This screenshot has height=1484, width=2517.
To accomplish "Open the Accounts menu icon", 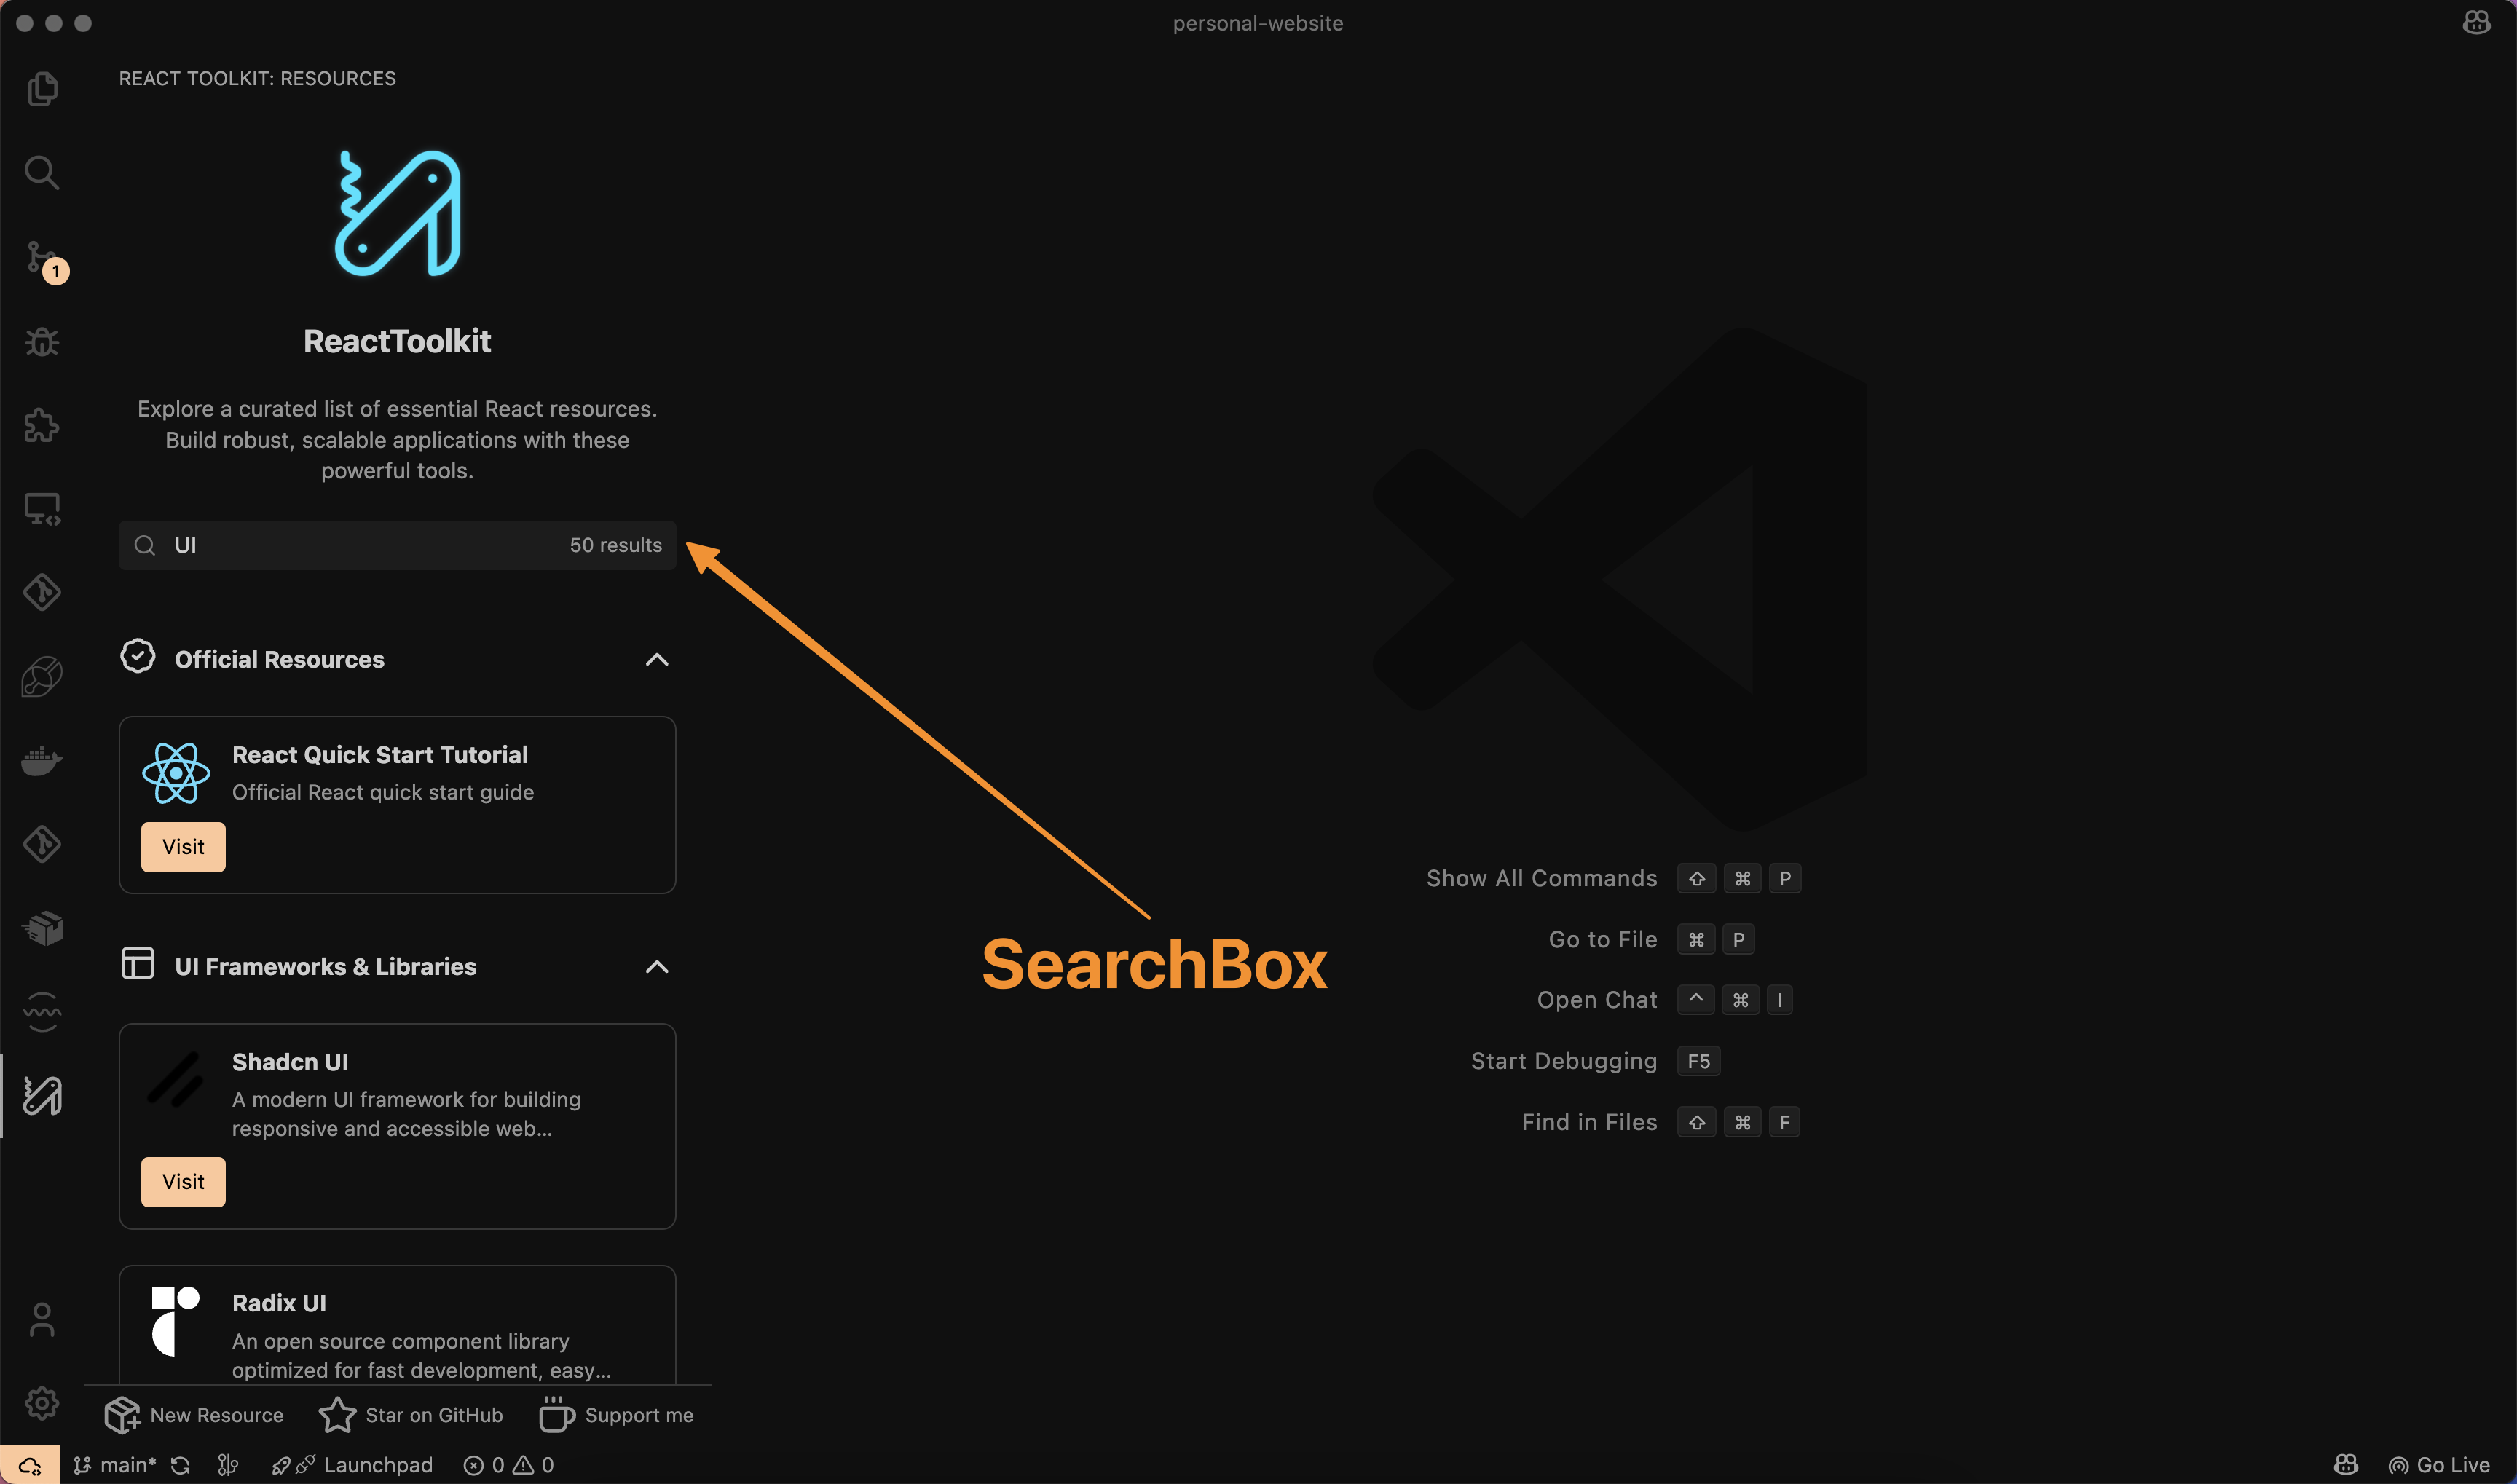I will (42, 1319).
